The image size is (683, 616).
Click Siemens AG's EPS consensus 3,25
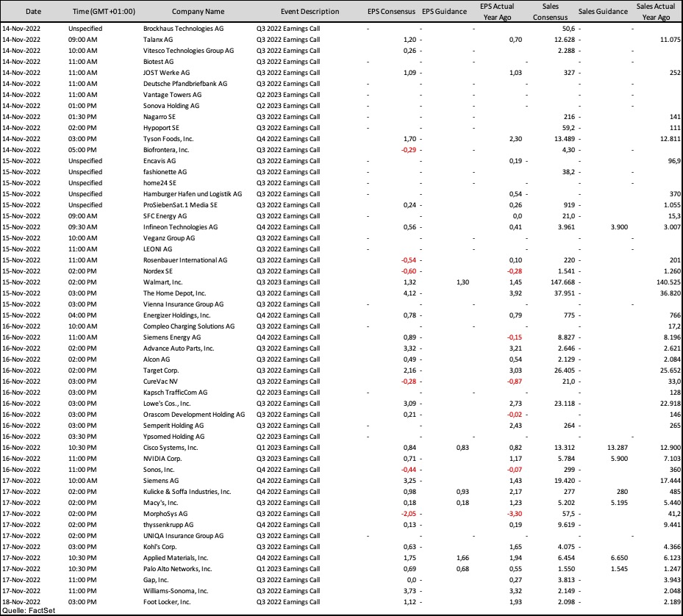[410, 481]
